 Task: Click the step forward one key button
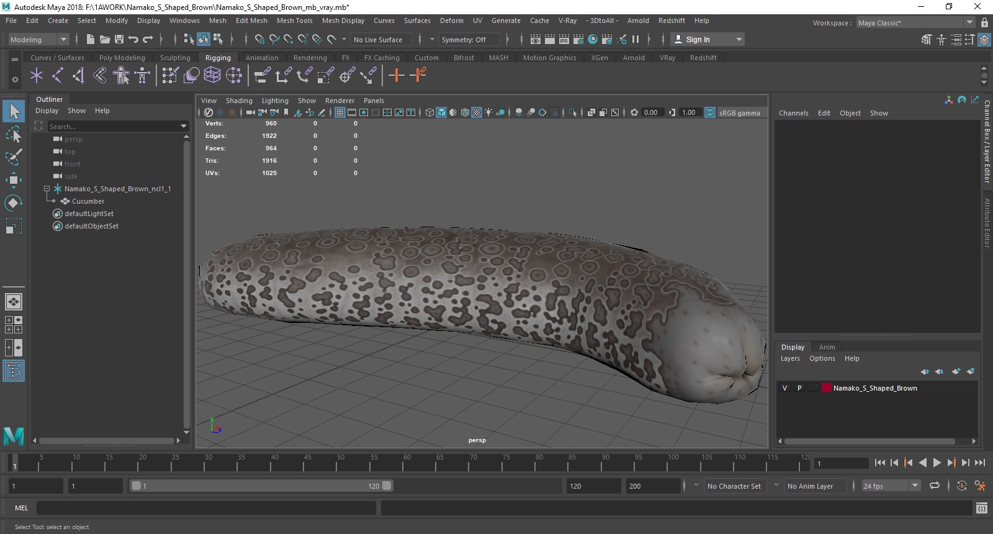click(x=951, y=463)
